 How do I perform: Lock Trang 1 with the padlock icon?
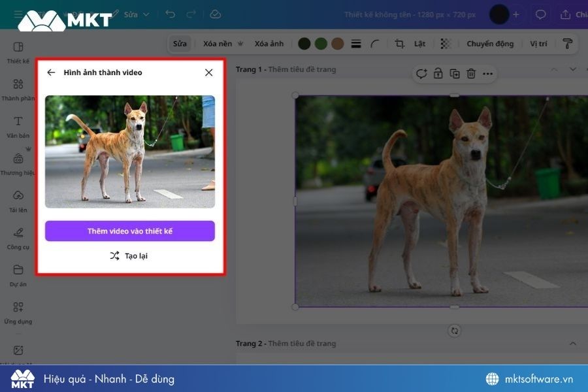point(438,73)
